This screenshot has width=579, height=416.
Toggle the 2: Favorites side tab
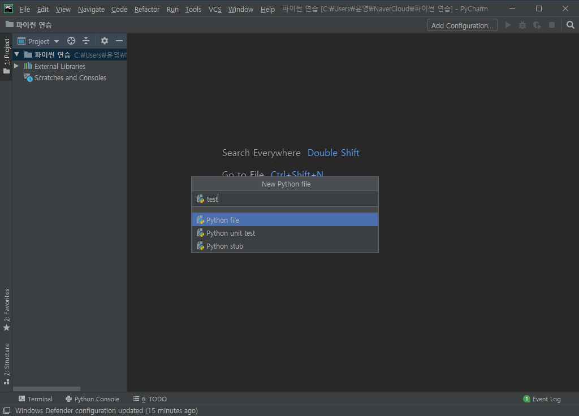click(x=7, y=309)
